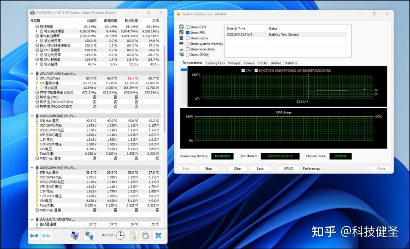Open the Cooling Fans tab

[215, 63]
